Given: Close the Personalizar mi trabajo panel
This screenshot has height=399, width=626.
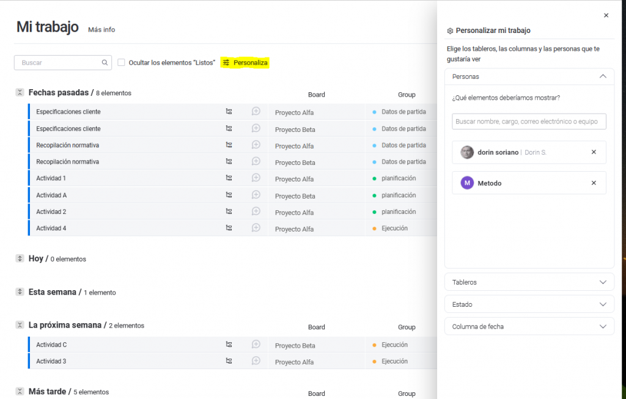Looking at the screenshot, I should point(606,15).
